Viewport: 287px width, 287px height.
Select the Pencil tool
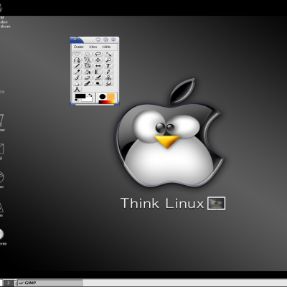(108, 72)
